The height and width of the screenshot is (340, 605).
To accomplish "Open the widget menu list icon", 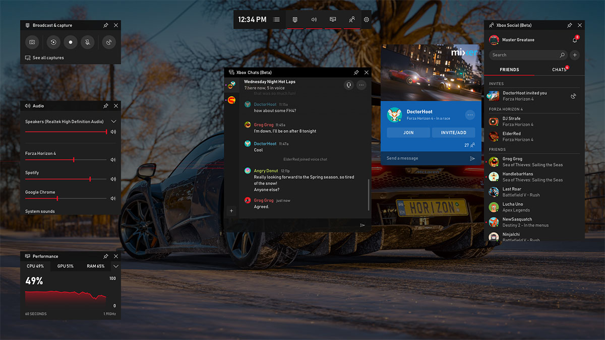I will pos(276,20).
